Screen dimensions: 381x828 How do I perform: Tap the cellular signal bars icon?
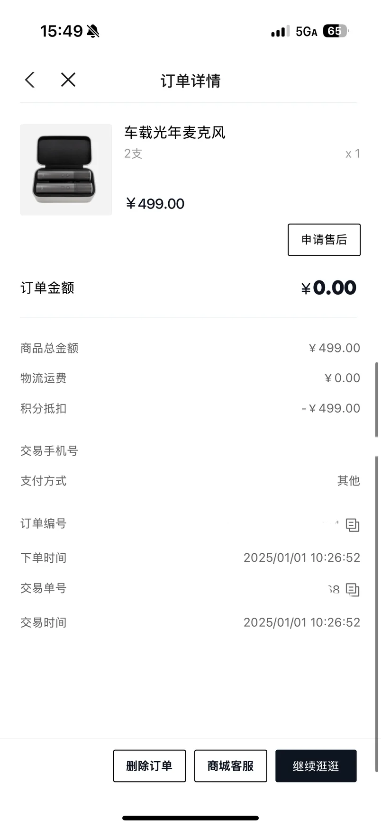pos(280,32)
